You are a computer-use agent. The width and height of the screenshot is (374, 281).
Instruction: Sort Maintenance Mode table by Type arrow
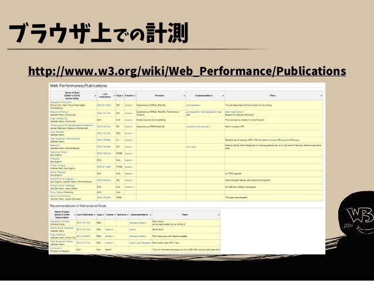point(103,215)
